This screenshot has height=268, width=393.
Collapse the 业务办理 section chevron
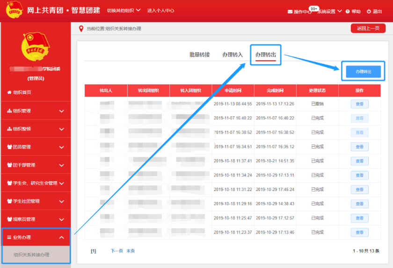[x=62, y=238]
